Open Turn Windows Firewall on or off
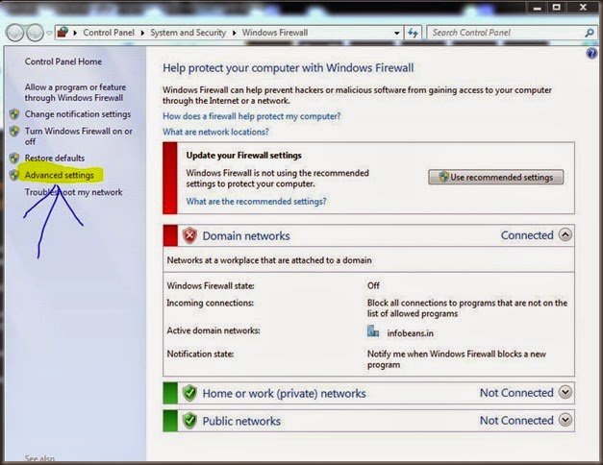 click(79, 136)
